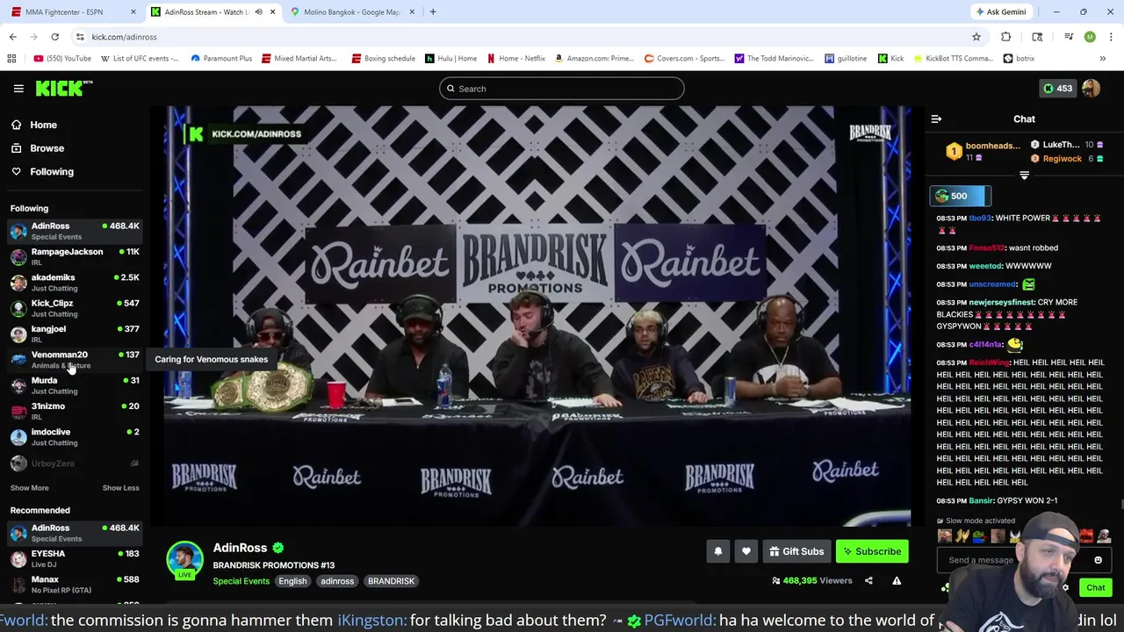This screenshot has height=632, width=1124.
Task: Open a new browser tab
Action: pos(433,11)
